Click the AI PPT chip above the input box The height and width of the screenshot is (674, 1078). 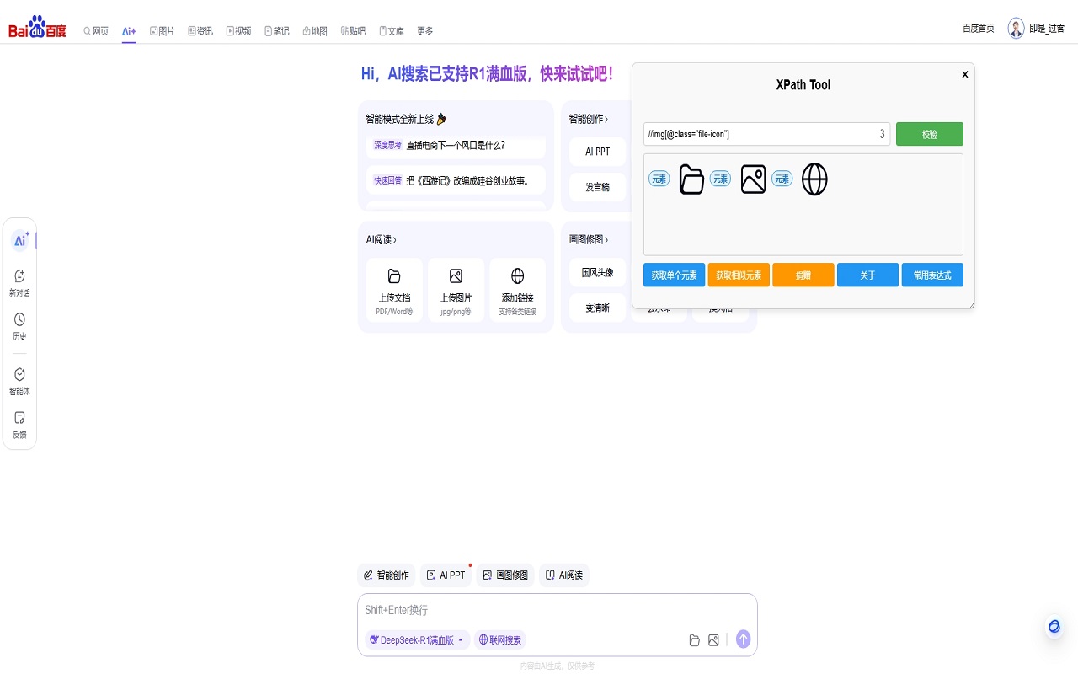pos(446,575)
